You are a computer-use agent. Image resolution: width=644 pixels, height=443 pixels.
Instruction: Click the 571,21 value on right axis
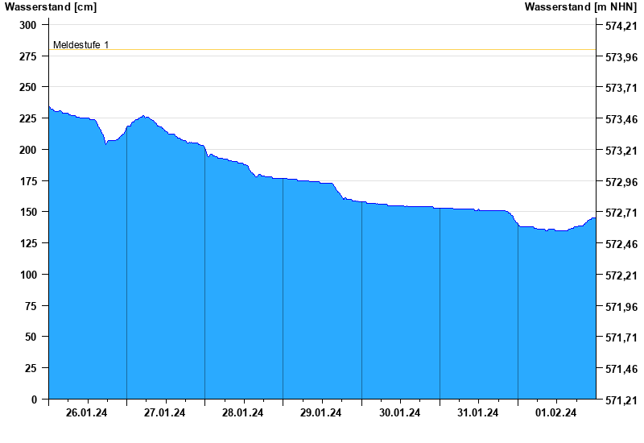(621, 400)
